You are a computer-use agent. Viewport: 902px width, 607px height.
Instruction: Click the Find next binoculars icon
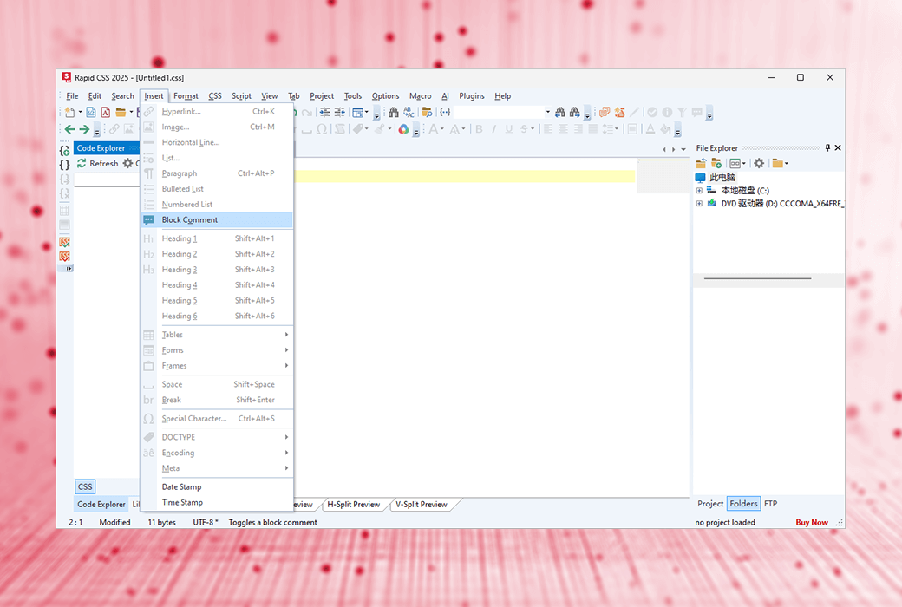point(575,112)
